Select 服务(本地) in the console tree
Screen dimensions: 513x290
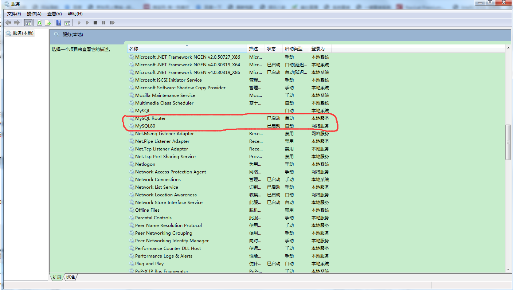click(x=20, y=33)
